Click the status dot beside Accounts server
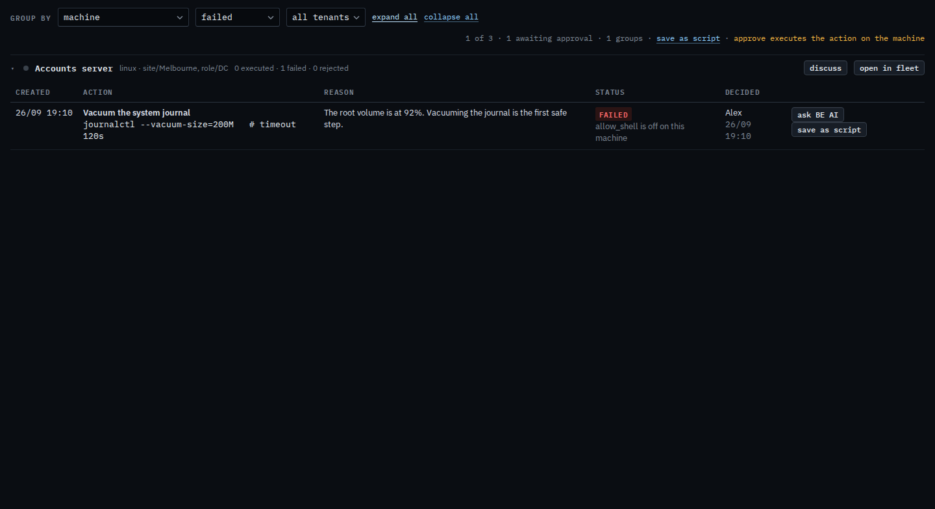The height and width of the screenshot is (509, 935). tap(26, 68)
